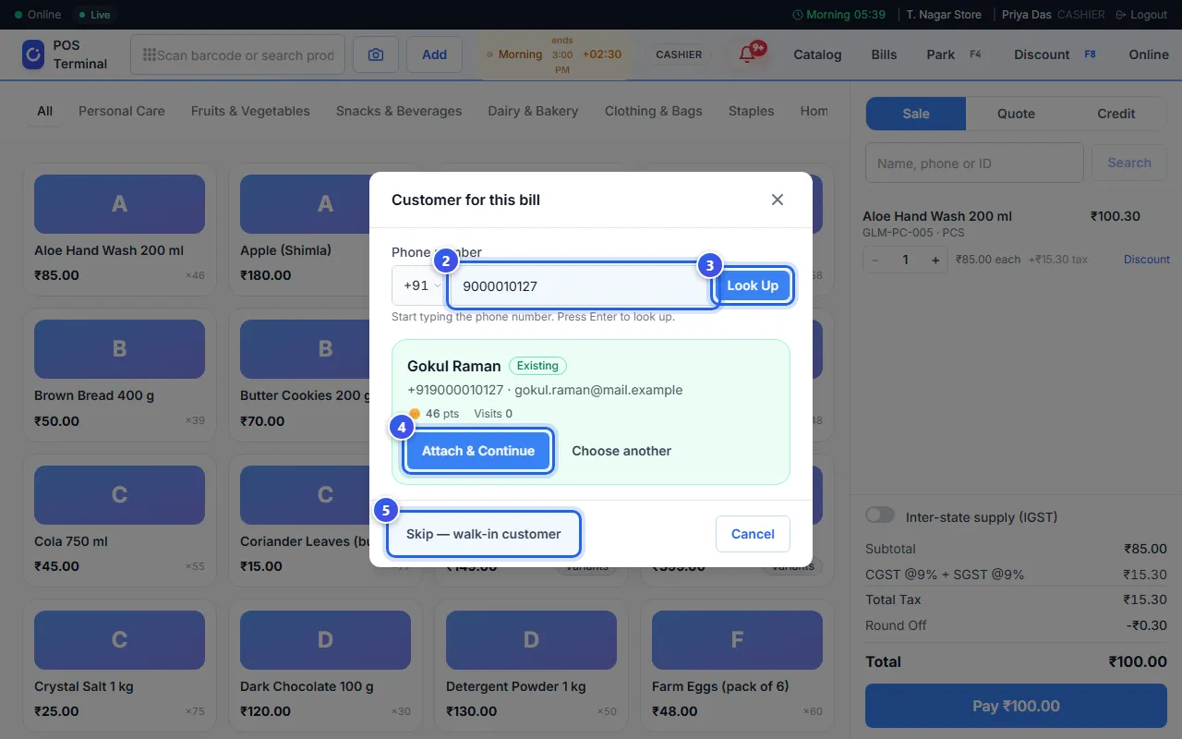Open the Discount F8 option
The image size is (1182, 739).
pos(1055,55)
